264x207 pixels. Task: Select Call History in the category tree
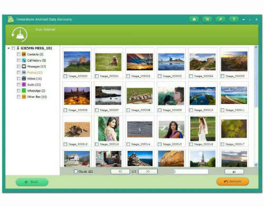click(36, 60)
